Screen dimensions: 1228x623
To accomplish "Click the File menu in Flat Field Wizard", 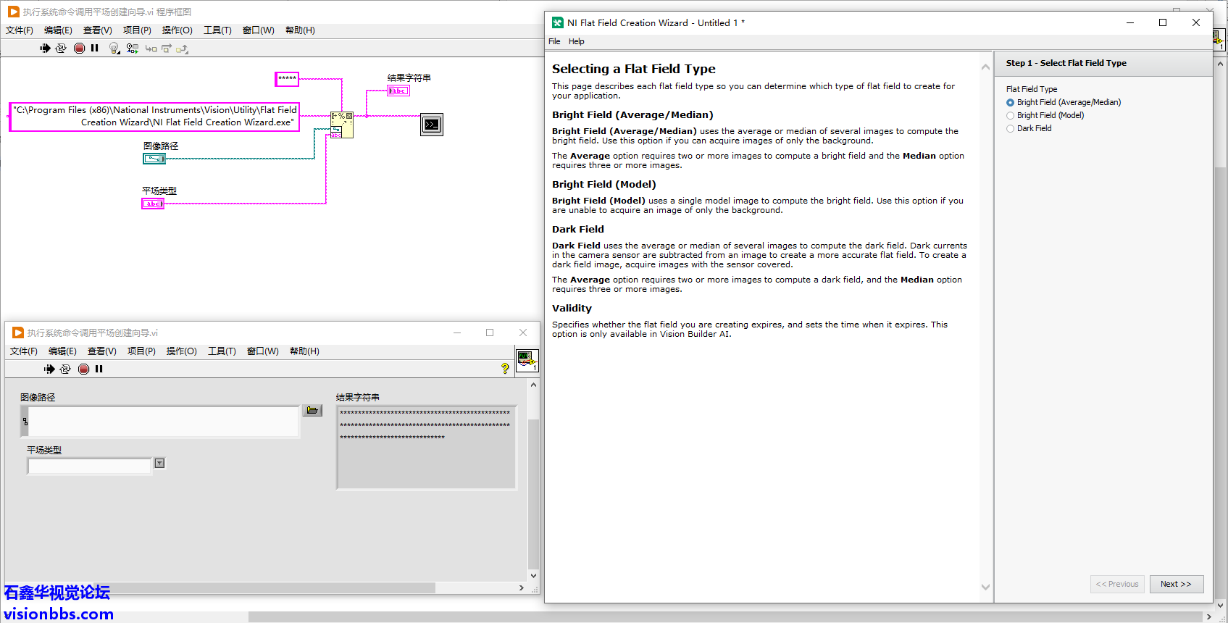I will pyautogui.click(x=554, y=41).
